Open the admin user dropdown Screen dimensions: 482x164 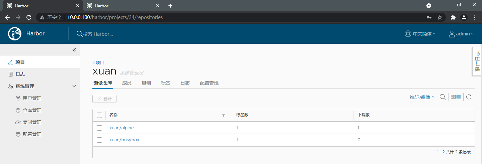[461, 34]
